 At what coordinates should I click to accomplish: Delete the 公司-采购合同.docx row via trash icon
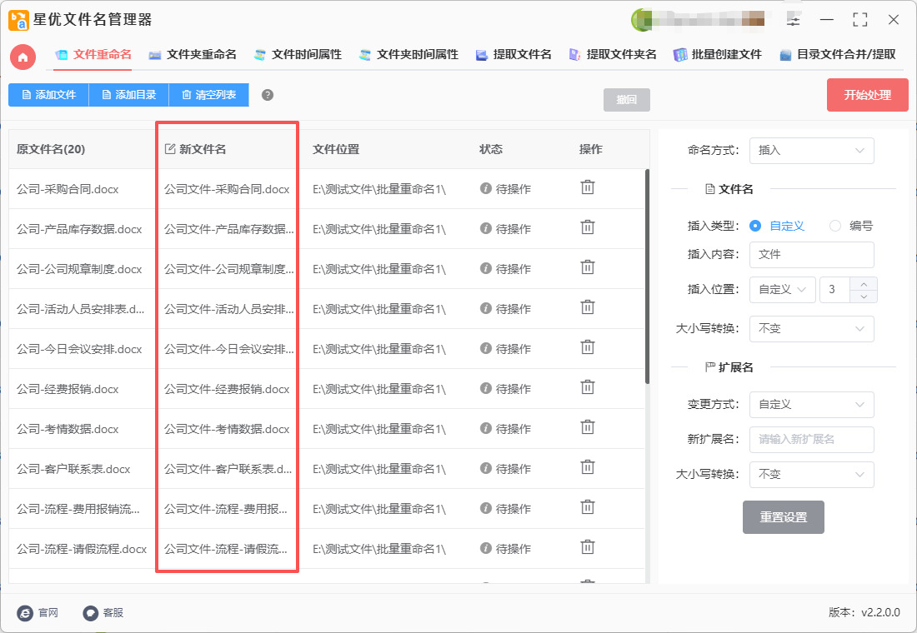pos(588,187)
